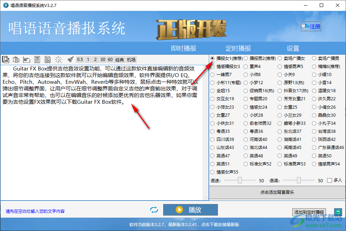Click the refresh arrows icon beside play button
The image size is (346, 231).
pos(154,210)
